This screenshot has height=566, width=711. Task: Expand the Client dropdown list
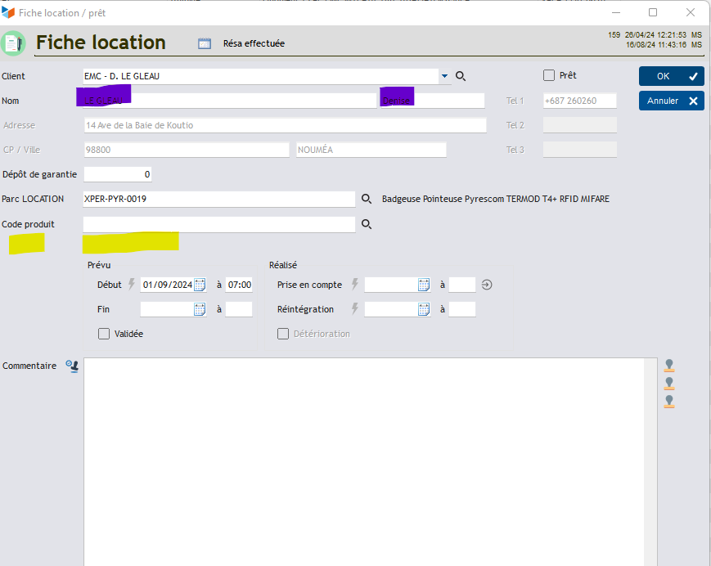point(445,76)
